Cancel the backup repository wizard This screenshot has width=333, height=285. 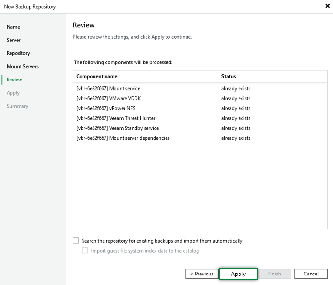click(311, 274)
